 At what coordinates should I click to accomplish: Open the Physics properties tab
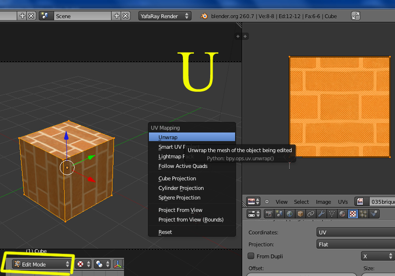374,214
